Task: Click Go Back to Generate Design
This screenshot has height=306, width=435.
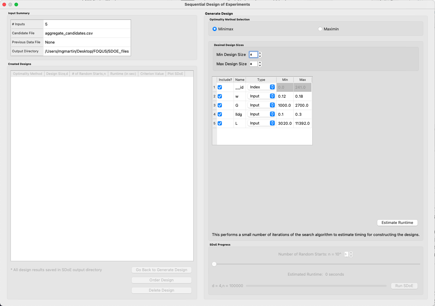Action: click(161, 270)
